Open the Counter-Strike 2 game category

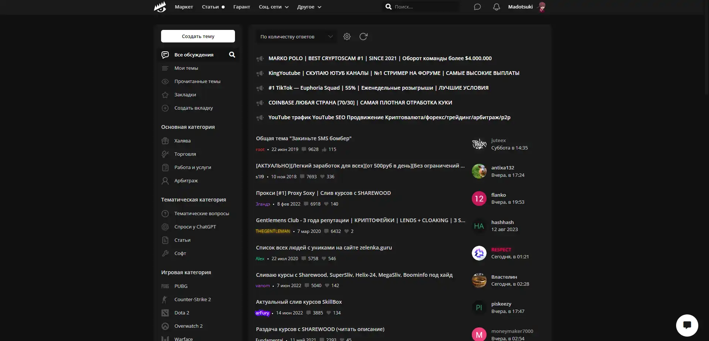pos(192,300)
